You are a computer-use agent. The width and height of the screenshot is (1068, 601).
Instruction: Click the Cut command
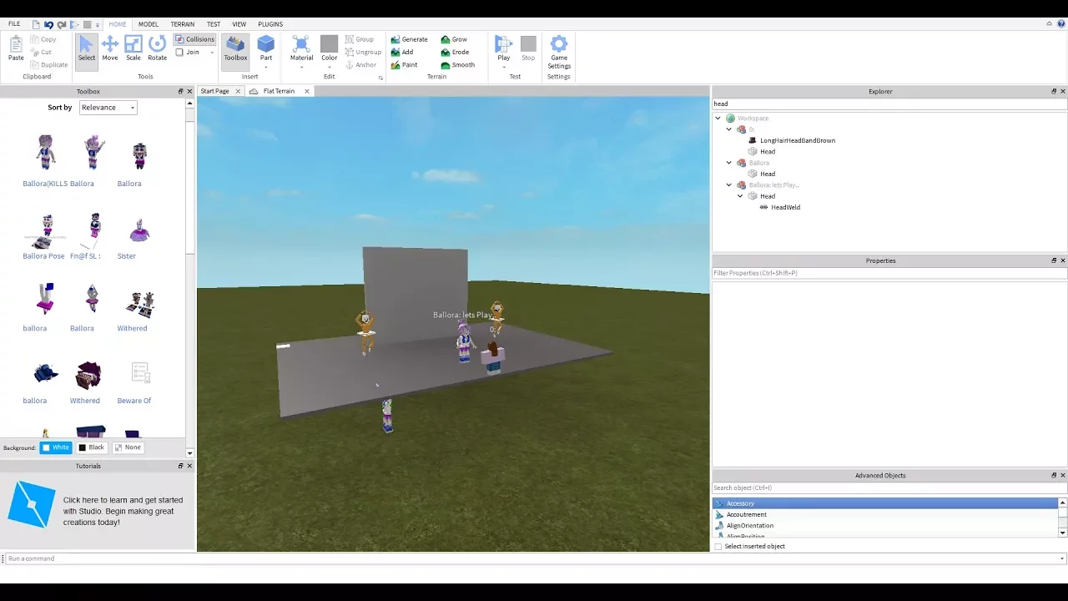(41, 52)
